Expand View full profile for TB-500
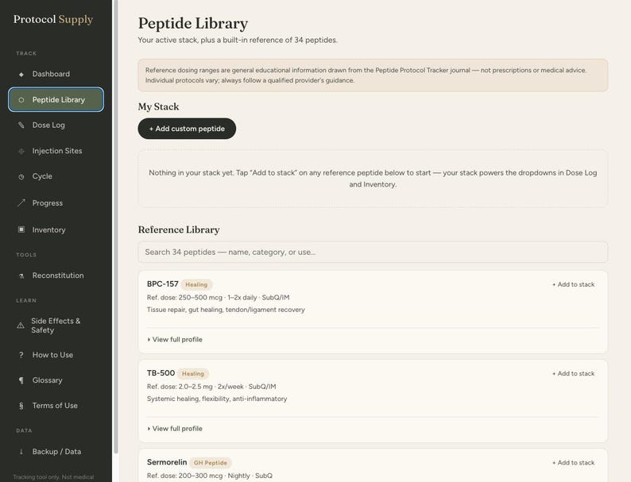The height and width of the screenshot is (482, 631). [175, 429]
